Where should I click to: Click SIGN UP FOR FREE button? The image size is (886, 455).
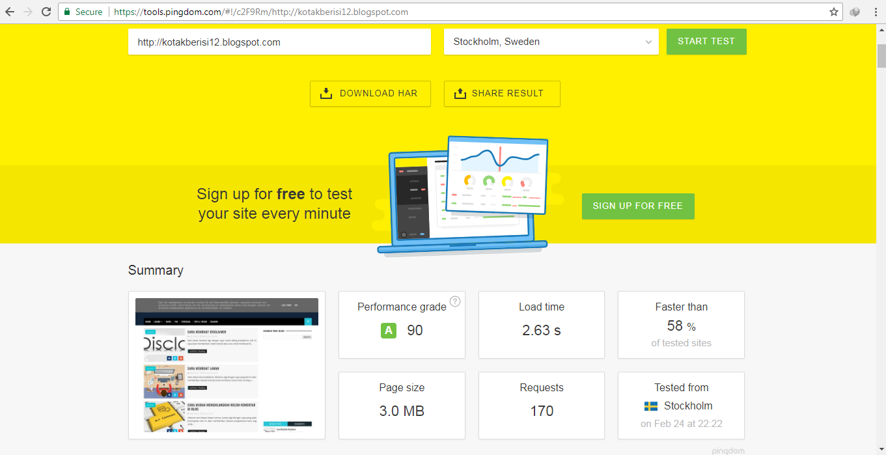(638, 206)
